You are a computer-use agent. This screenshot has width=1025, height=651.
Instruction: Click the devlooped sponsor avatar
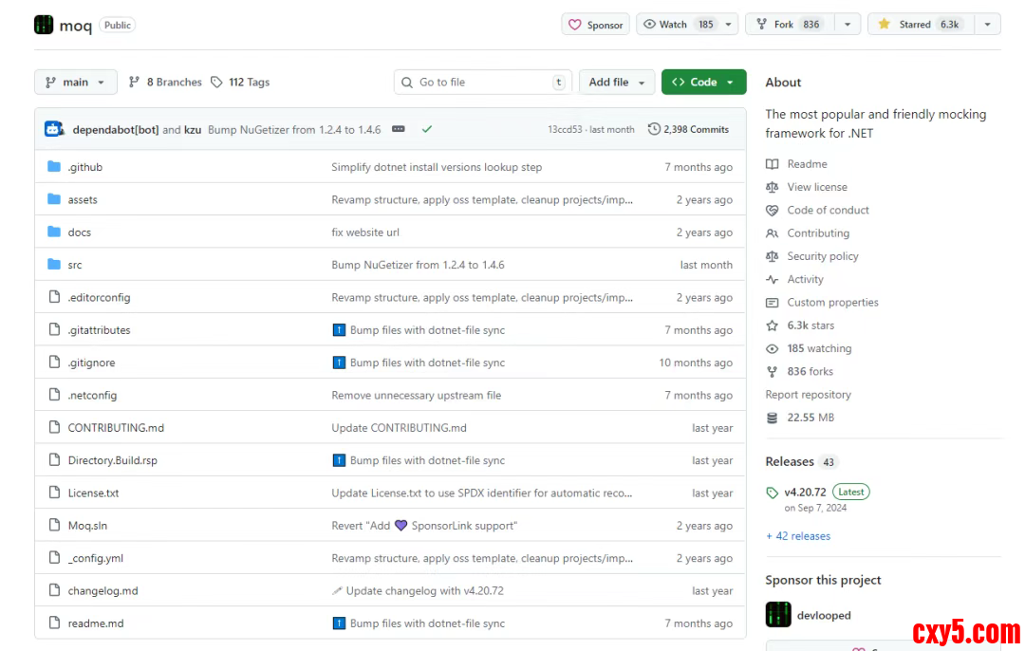[x=778, y=615]
